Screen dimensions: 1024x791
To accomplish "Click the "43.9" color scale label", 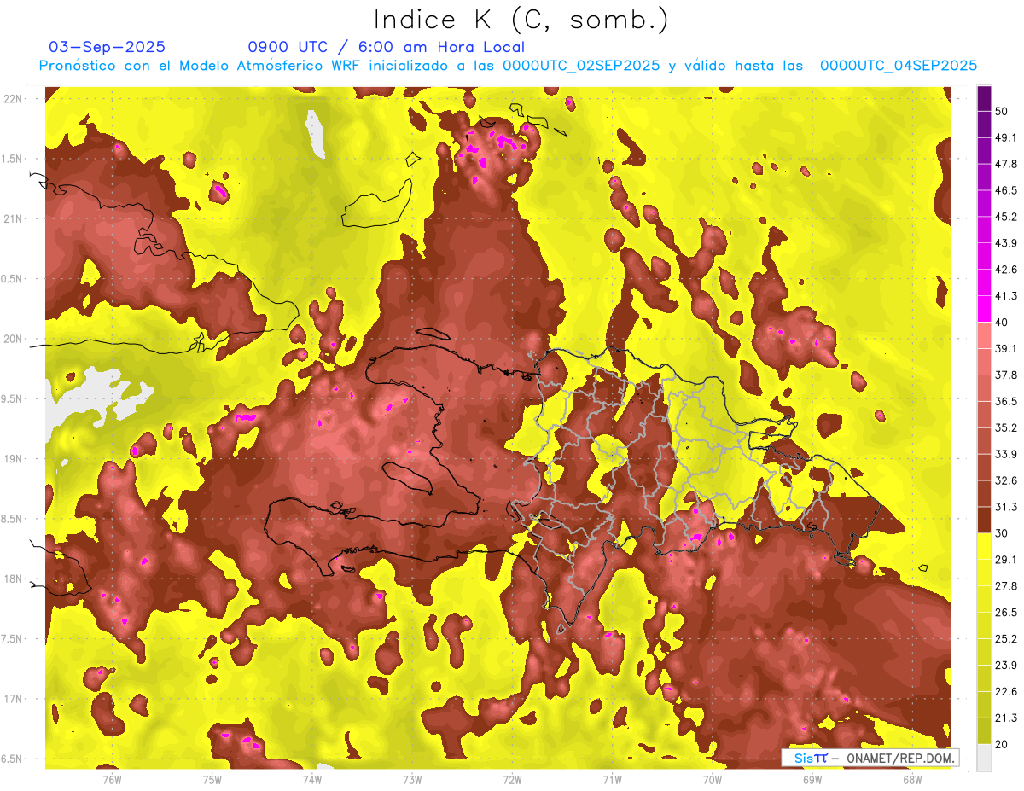I will (x=1005, y=243).
